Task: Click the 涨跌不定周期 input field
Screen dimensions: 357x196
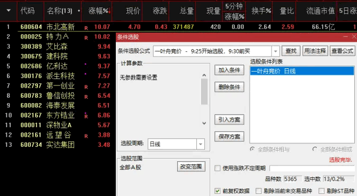Action: tap(312, 168)
